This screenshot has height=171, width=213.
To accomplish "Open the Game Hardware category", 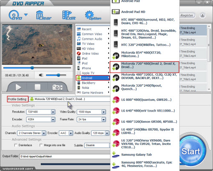I will [x=93, y=92].
